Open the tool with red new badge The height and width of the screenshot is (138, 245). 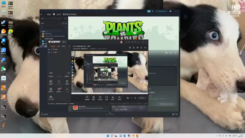coord(59,90)
